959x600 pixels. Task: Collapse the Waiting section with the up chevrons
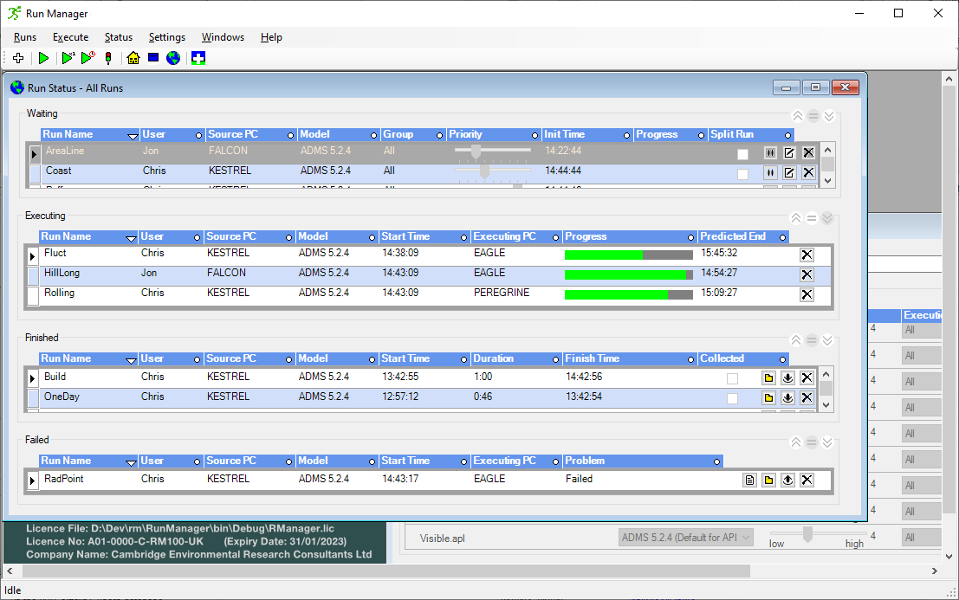tap(796, 116)
